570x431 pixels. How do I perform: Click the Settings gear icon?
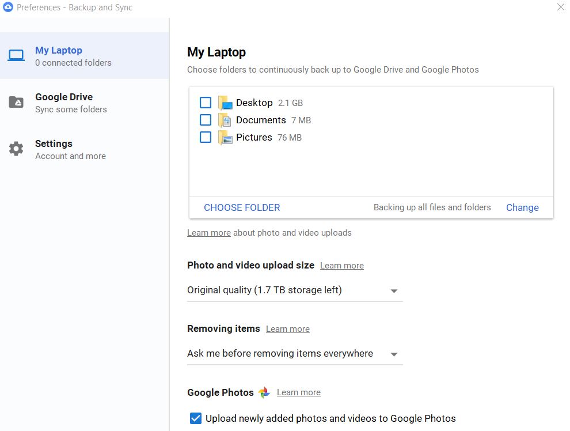[16, 149]
